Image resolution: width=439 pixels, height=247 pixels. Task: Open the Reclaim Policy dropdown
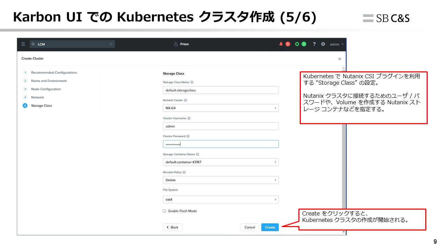point(221,180)
